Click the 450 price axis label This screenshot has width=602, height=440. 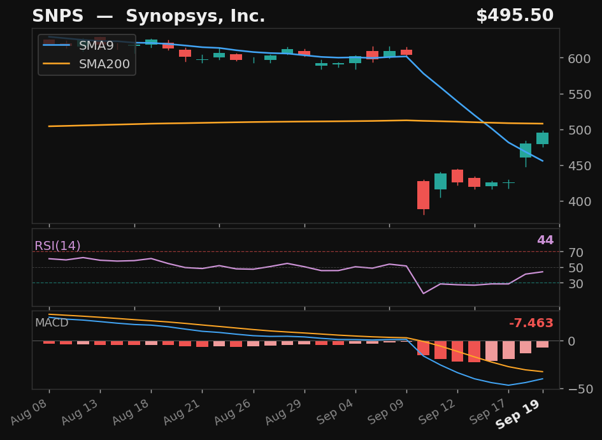[x=579, y=166]
